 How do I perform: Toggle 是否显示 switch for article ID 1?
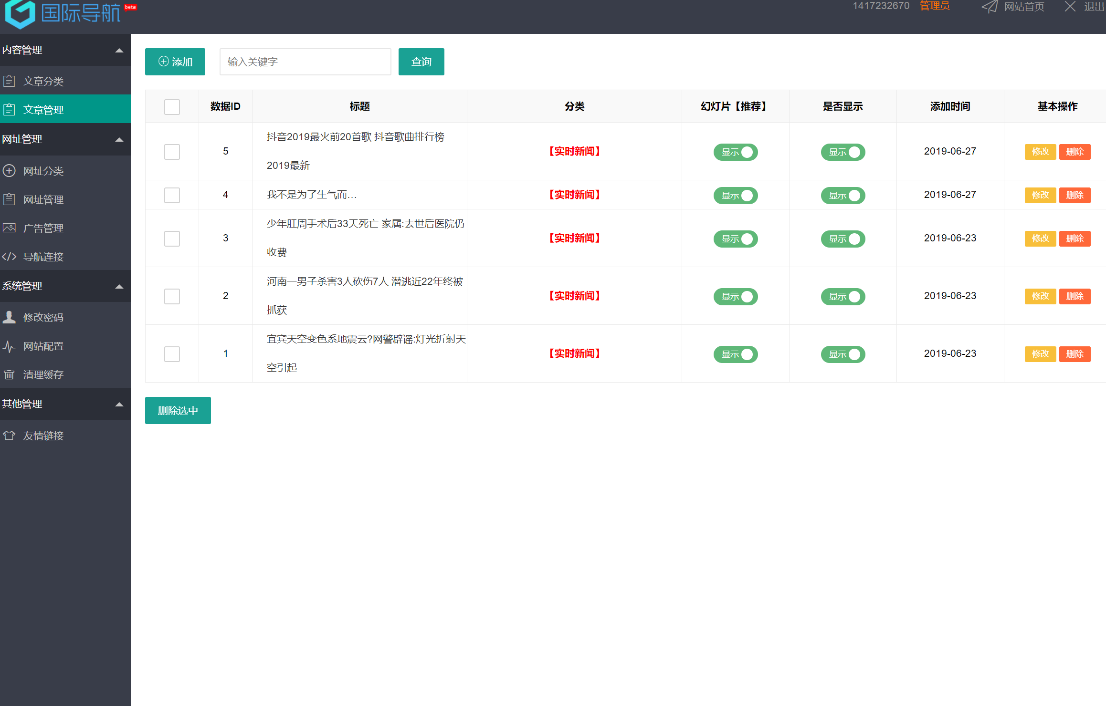tap(843, 354)
